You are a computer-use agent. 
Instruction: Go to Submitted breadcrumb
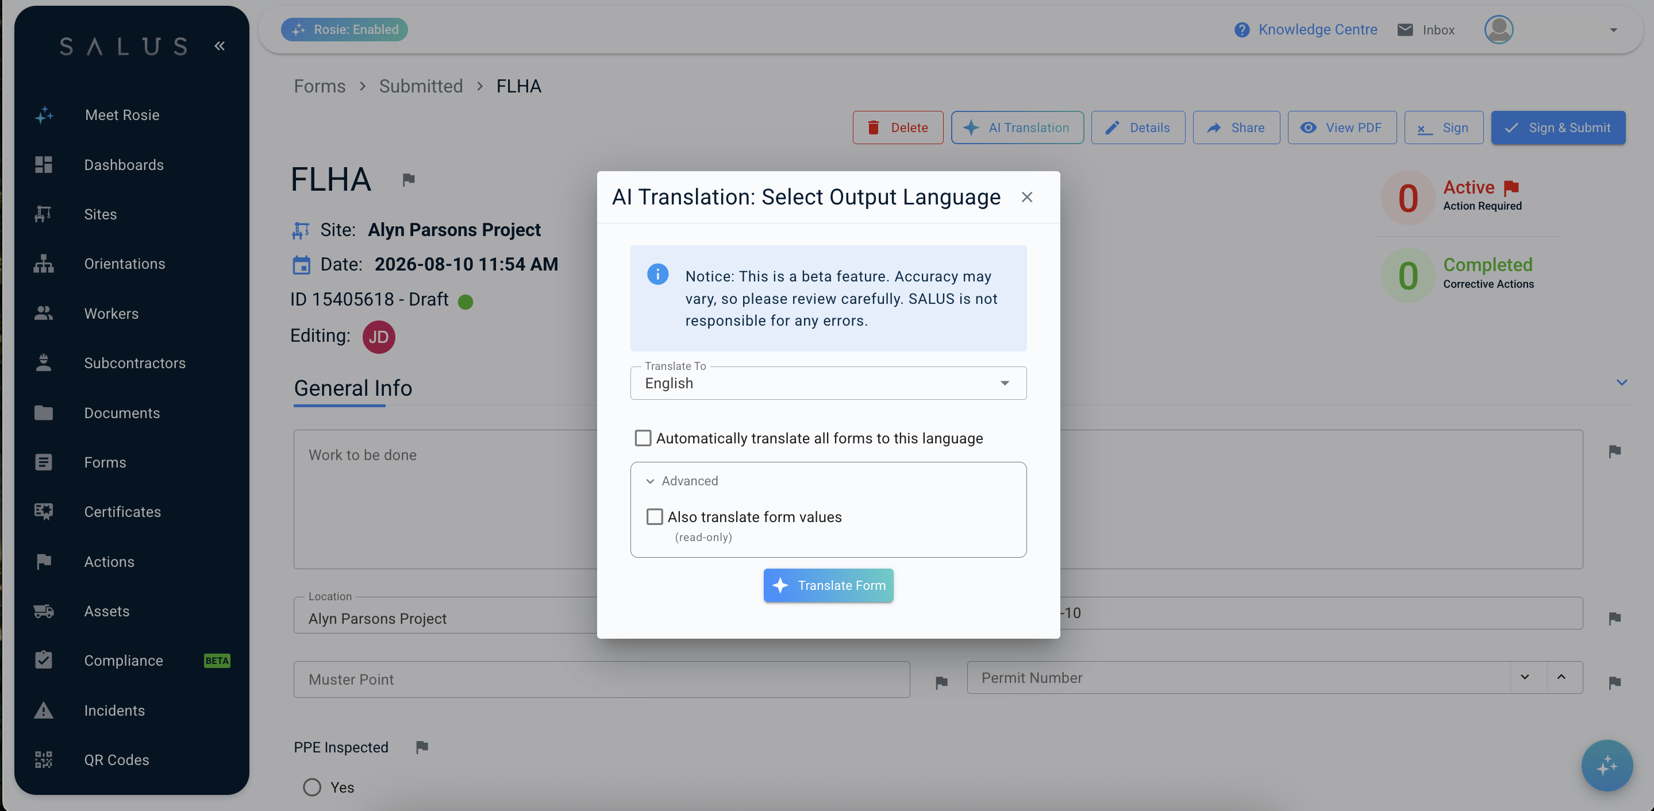(x=421, y=86)
